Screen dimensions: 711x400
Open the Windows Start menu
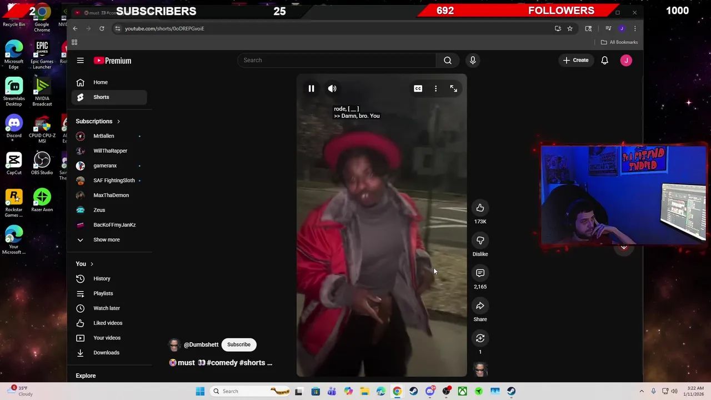tap(200, 391)
